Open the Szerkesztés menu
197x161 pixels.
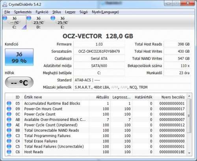(23, 12)
